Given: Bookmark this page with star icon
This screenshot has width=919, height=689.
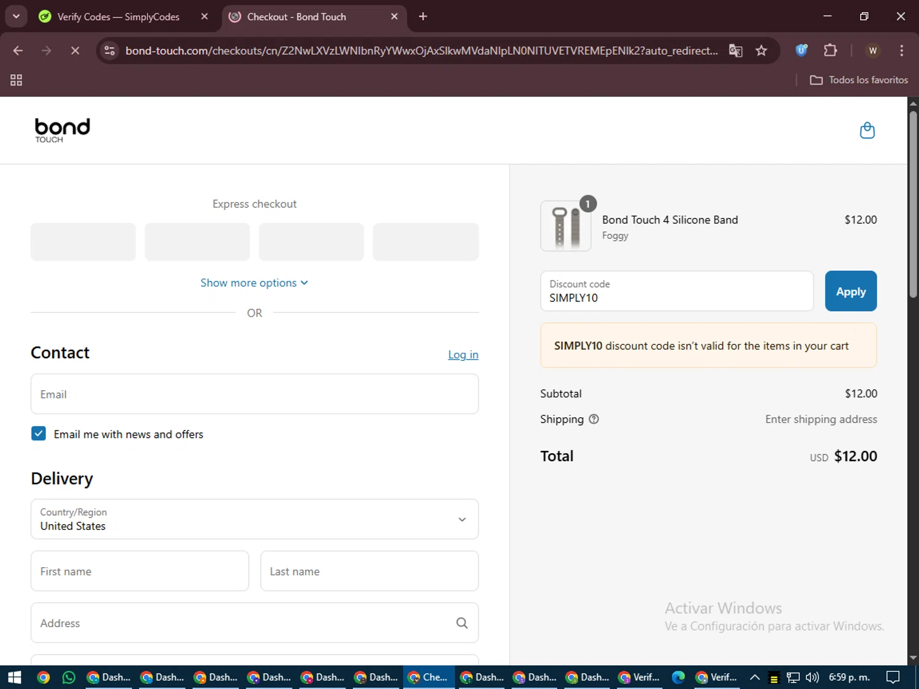Looking at the screenshot, I should point(762,51).
